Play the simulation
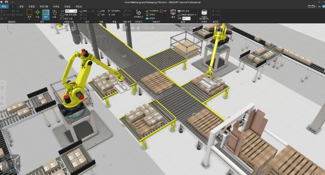Screen dimensions: 325x175 tap(139, 28)
